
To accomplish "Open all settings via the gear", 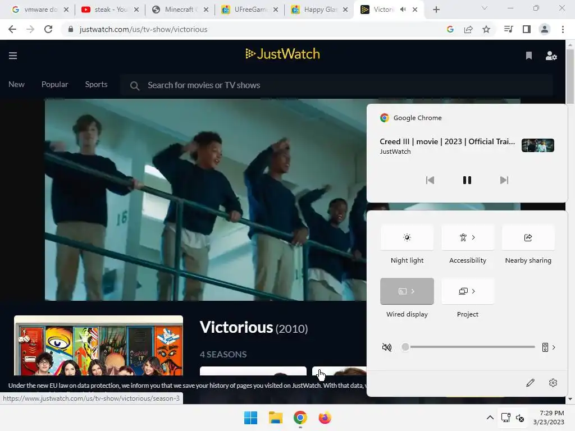I will [x=553, y=383].
